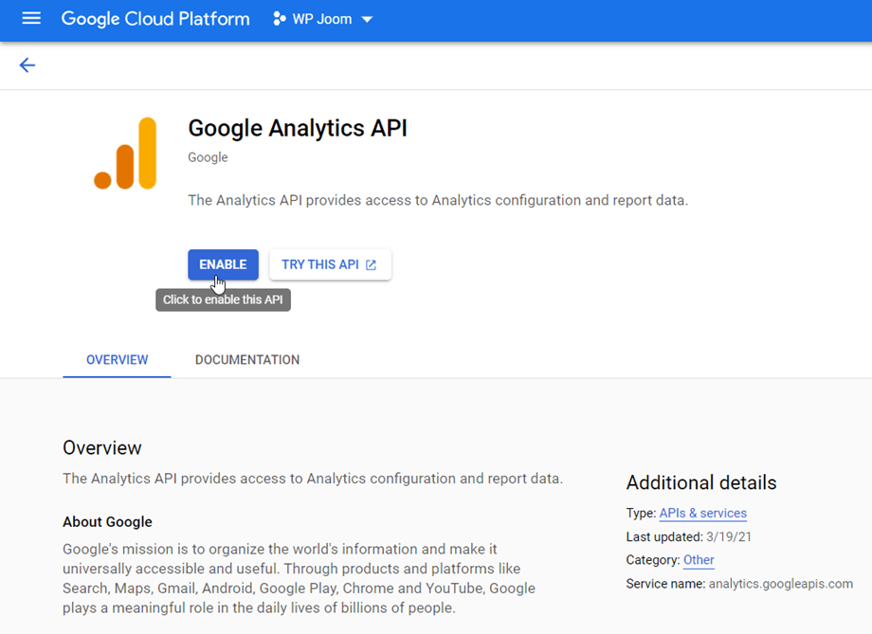
Task: Open the WP Joom project selector
Action: (322, 19)
